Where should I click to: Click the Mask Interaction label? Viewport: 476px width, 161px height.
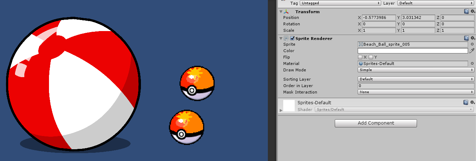click(300, 92)
